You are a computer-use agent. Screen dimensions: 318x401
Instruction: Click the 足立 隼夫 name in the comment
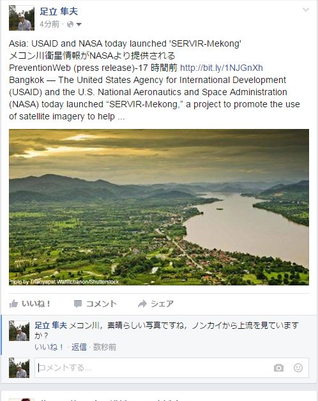click(50, 325)
